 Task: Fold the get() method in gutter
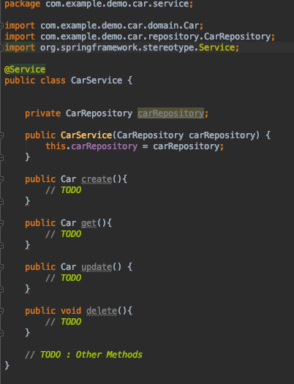(1, 223)
